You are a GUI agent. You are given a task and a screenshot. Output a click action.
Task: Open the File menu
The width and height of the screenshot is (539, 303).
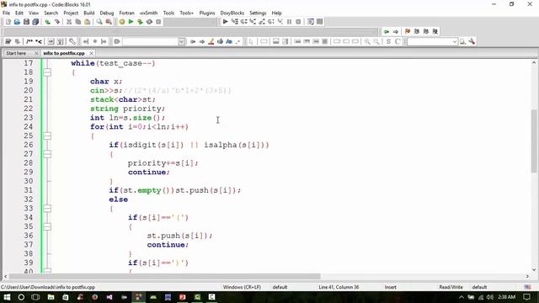point(6,13)
